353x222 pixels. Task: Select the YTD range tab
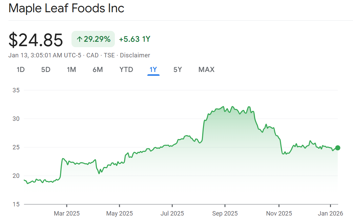126,70
